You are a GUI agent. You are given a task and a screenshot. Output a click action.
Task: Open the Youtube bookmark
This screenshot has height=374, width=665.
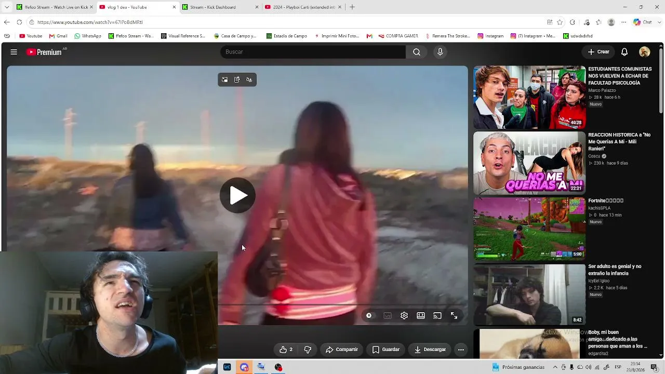coord(31,36)
